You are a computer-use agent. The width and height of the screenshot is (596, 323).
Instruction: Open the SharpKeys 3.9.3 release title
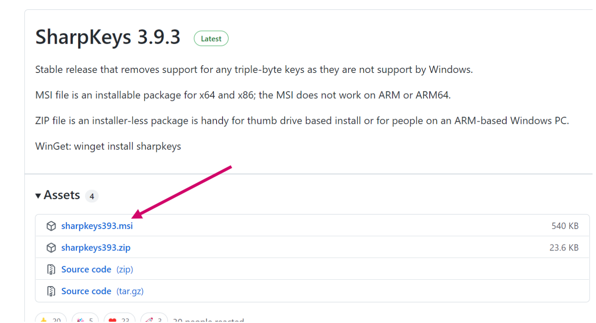pos(108,37)
